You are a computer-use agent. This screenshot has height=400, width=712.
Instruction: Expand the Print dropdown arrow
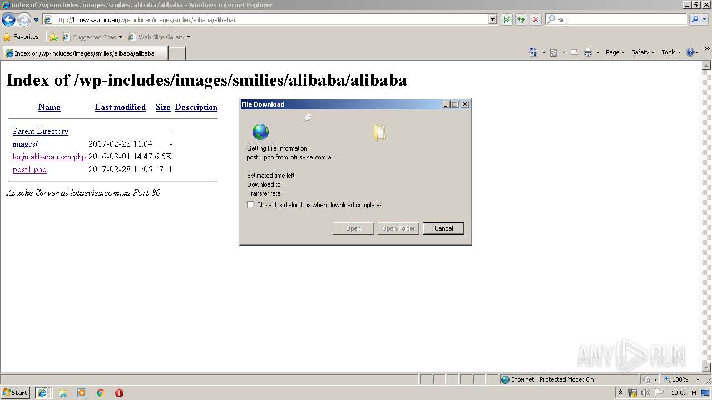click(x=598, y=52)
